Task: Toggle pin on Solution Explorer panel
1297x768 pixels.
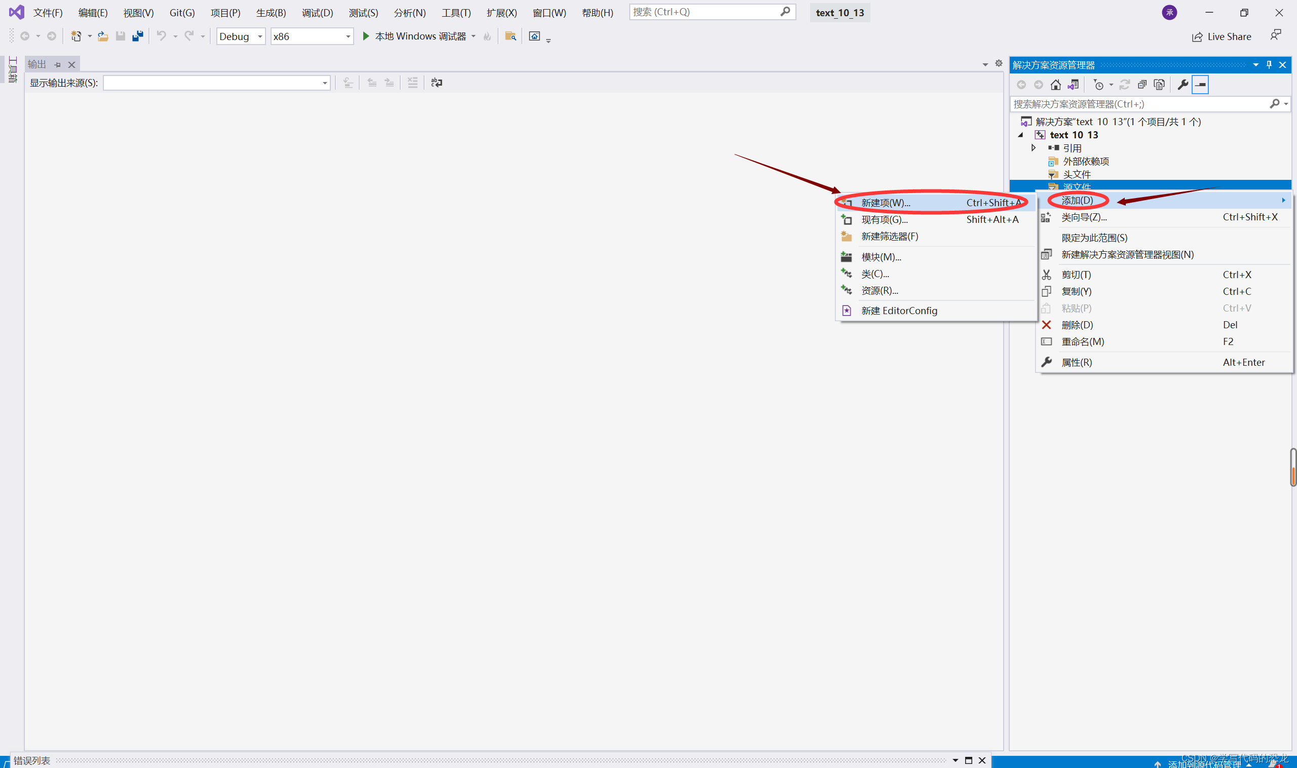Action: [1269, 65]
